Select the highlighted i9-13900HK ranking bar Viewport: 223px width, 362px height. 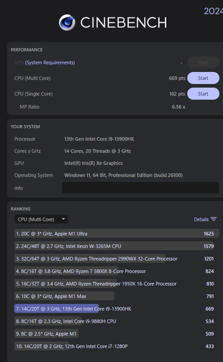coord(57,309)
